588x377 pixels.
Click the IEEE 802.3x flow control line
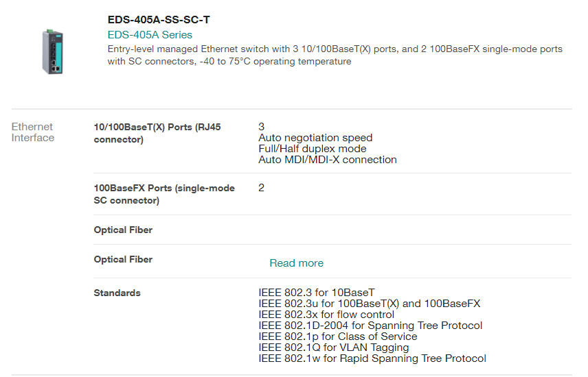[326, 315]
